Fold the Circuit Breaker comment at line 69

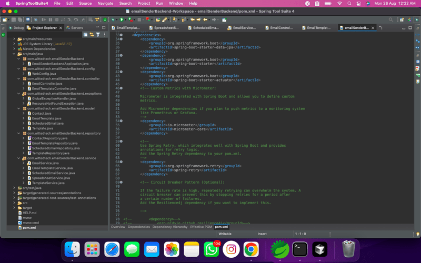[122, 182]
